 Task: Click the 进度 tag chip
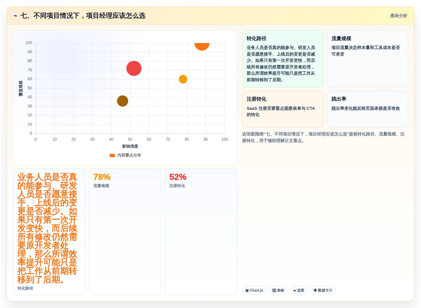pos(299,291)
